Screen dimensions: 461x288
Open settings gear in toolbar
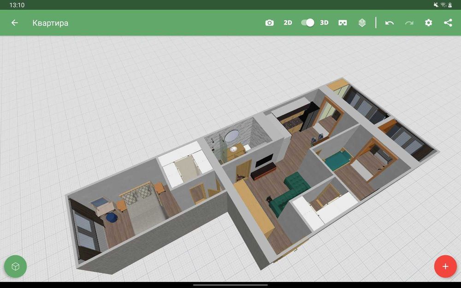(429, 23)
